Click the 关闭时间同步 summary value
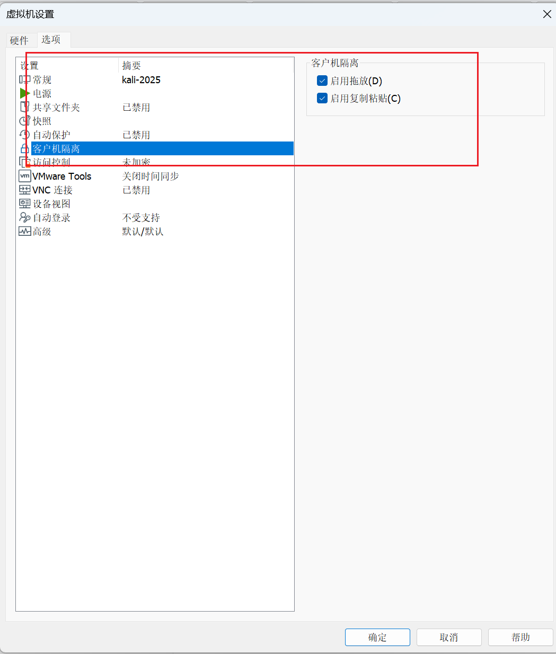The image size is (556, 654). pos(151,176)
